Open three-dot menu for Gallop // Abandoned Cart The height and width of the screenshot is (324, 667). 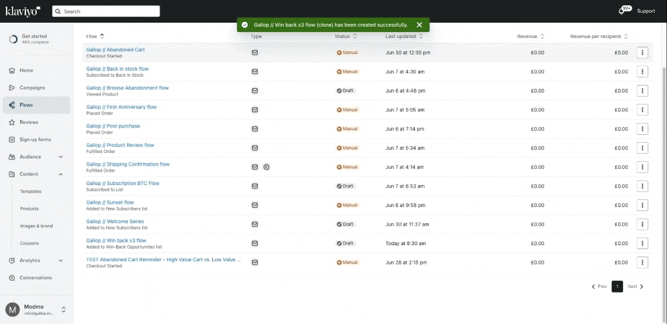pos(642,53)
